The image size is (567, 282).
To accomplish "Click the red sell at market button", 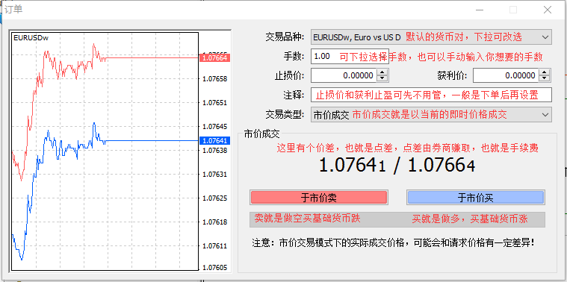I will (x=318, y=198).
